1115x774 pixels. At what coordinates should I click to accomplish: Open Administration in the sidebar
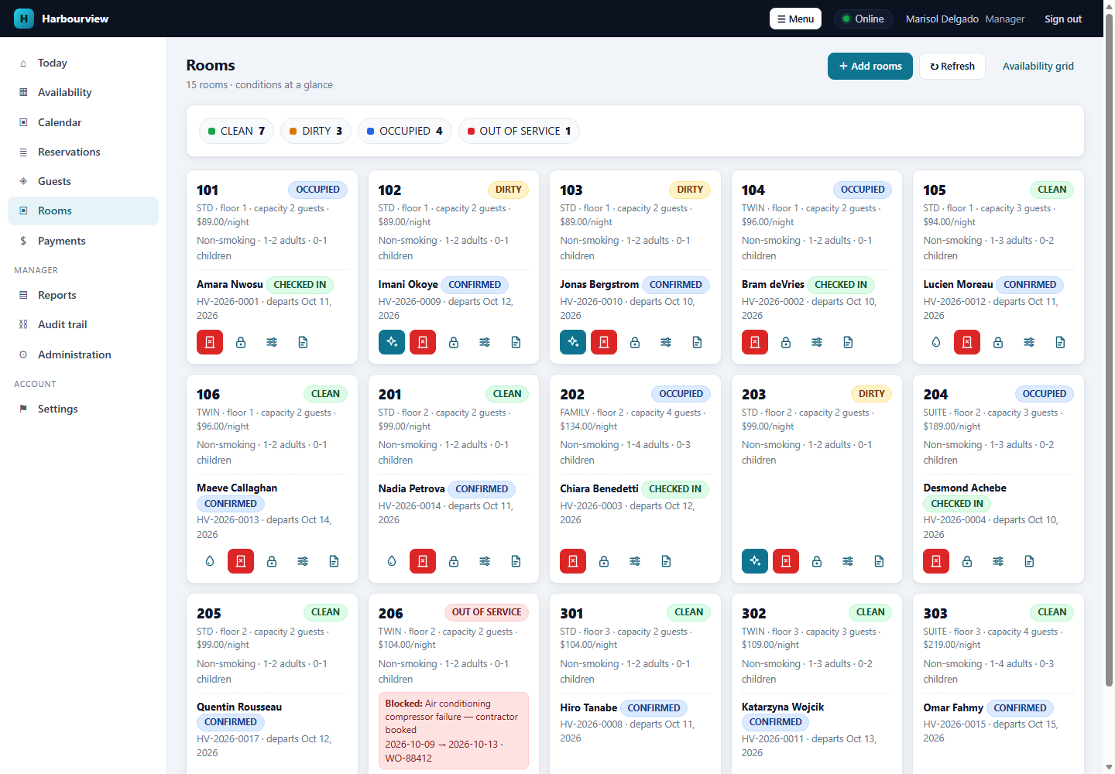[84, 354]
